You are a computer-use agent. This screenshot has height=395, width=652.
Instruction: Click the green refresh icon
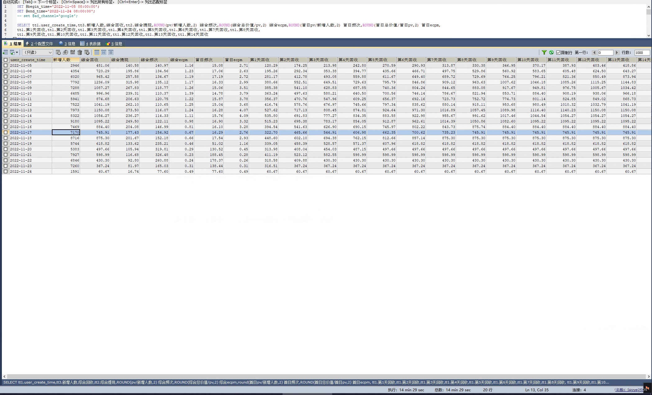coord(551,52)
